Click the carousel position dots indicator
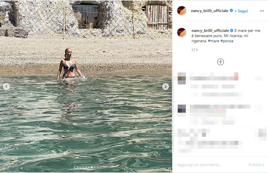This screenshot has width=268, height=173. pos(86,167)
